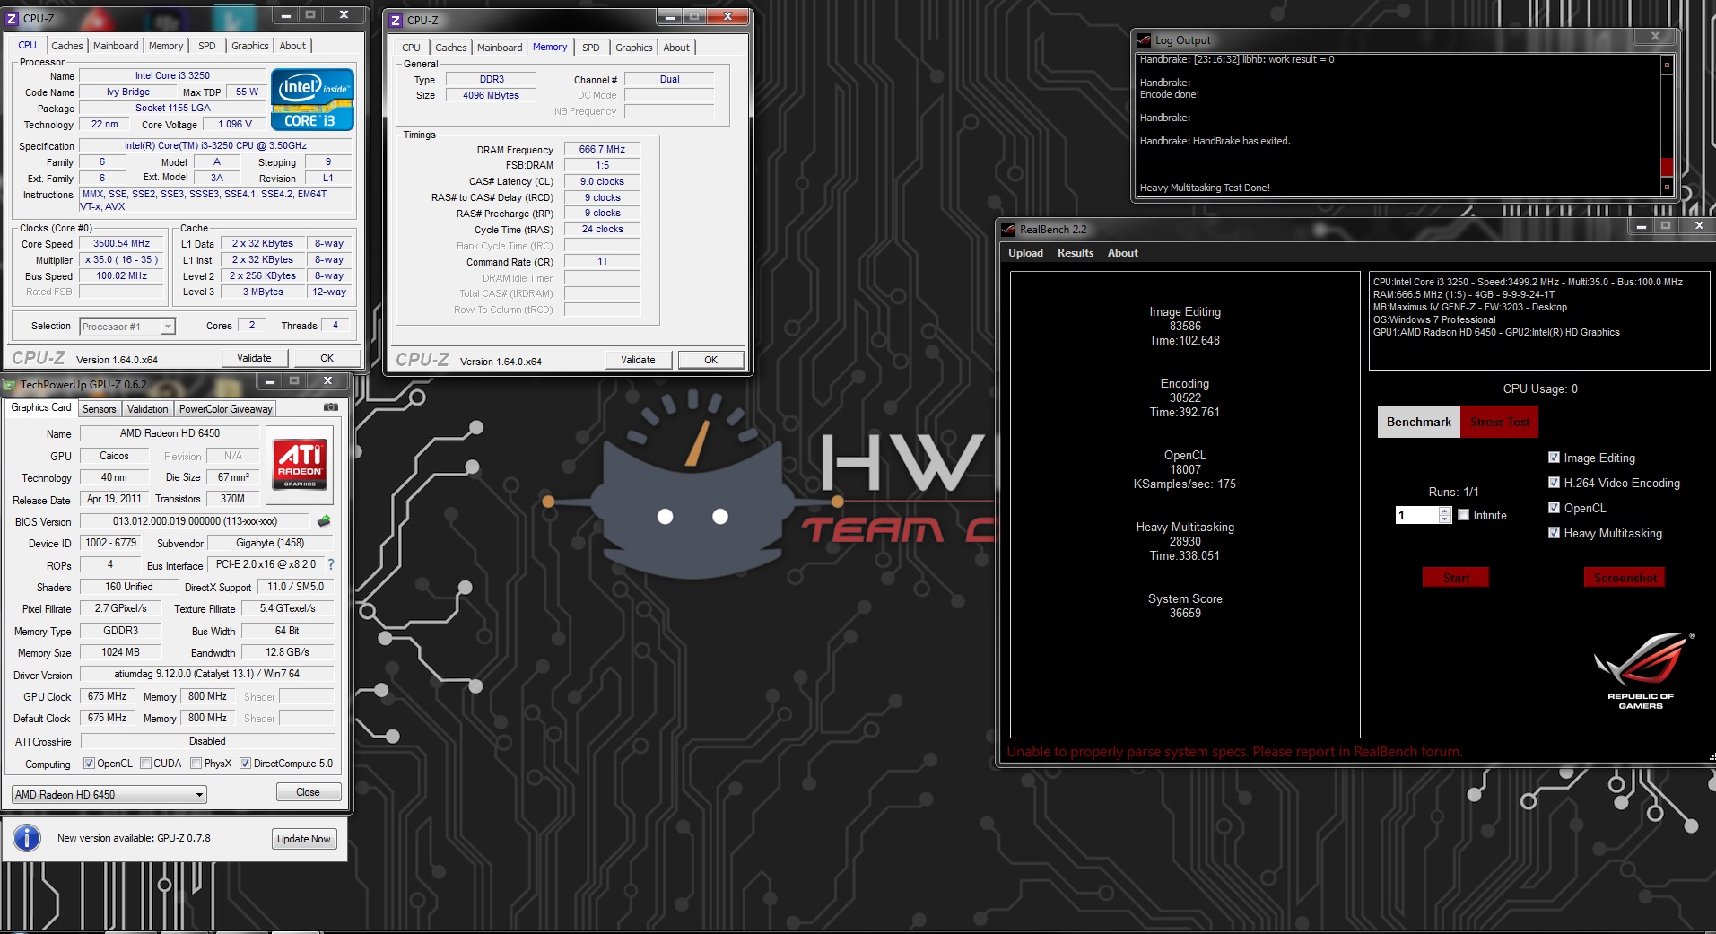Open the Results menu in RealBench
This screenshot has height=934, width=1716.
click(x=1076, y=253)
